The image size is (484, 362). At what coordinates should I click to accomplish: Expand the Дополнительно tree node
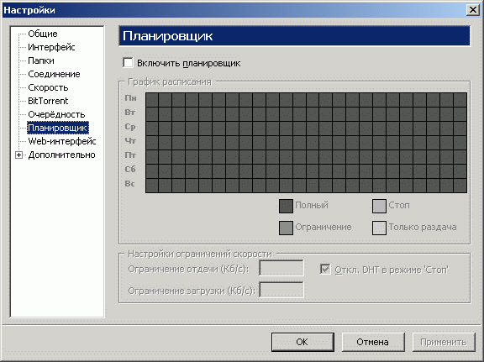click(x=18, y=155)
